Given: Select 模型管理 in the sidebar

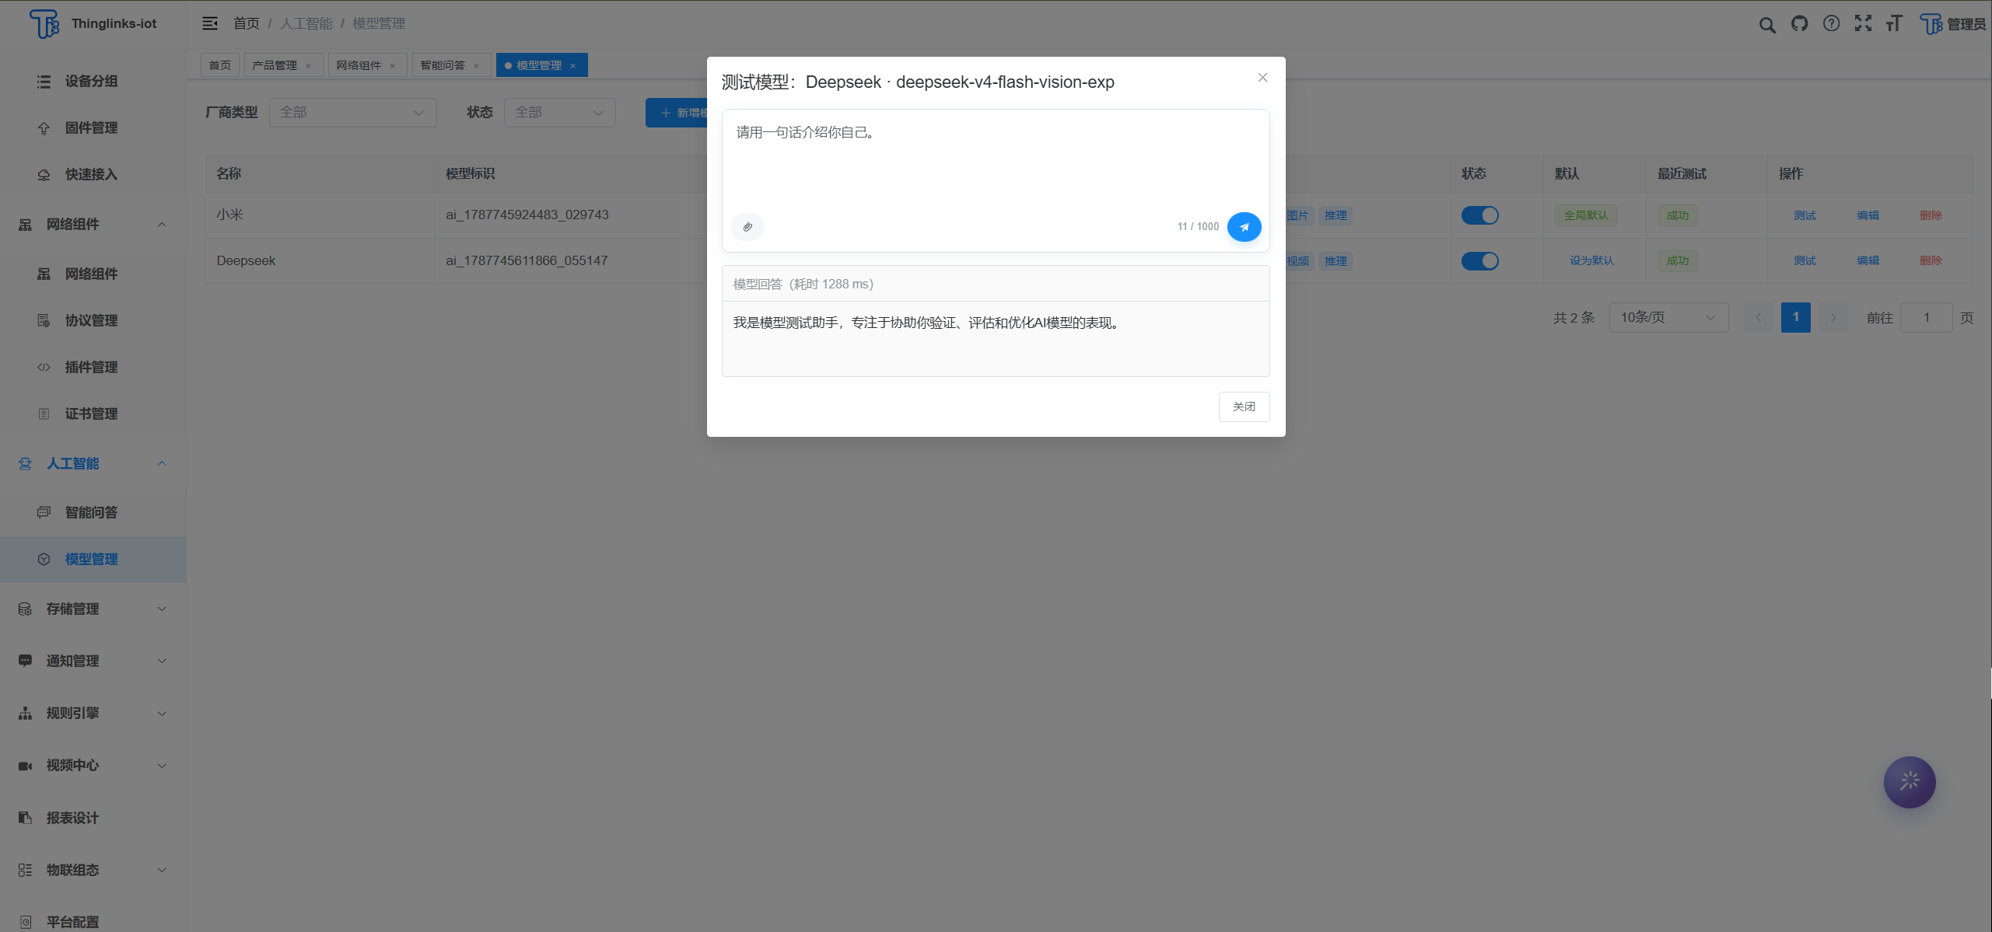Looking at the screenshot, I should 93,559.
